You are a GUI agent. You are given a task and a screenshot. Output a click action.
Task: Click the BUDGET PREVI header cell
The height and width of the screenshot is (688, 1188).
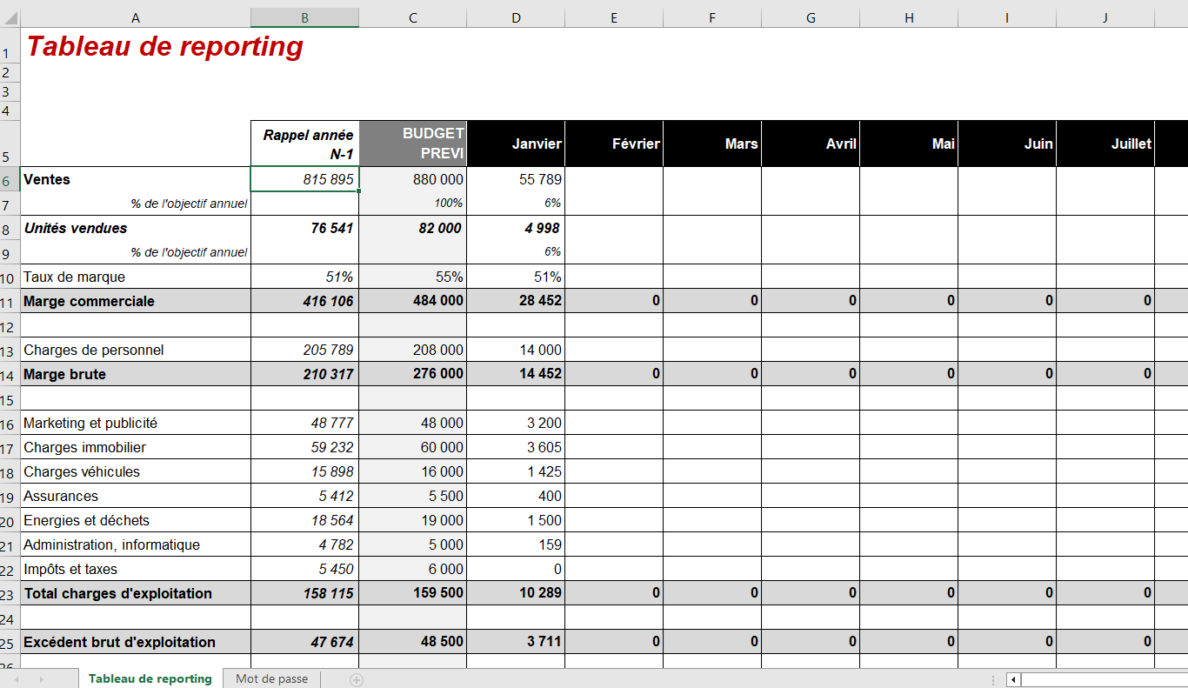[413, 144]
